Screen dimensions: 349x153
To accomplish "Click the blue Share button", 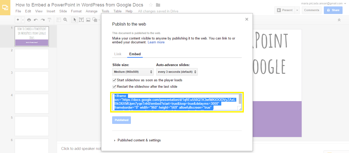I will pos(333,10).
